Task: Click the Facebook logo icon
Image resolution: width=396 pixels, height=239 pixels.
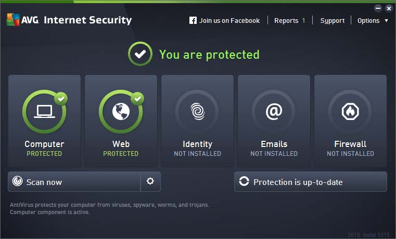Action: (x=193, y=20)
